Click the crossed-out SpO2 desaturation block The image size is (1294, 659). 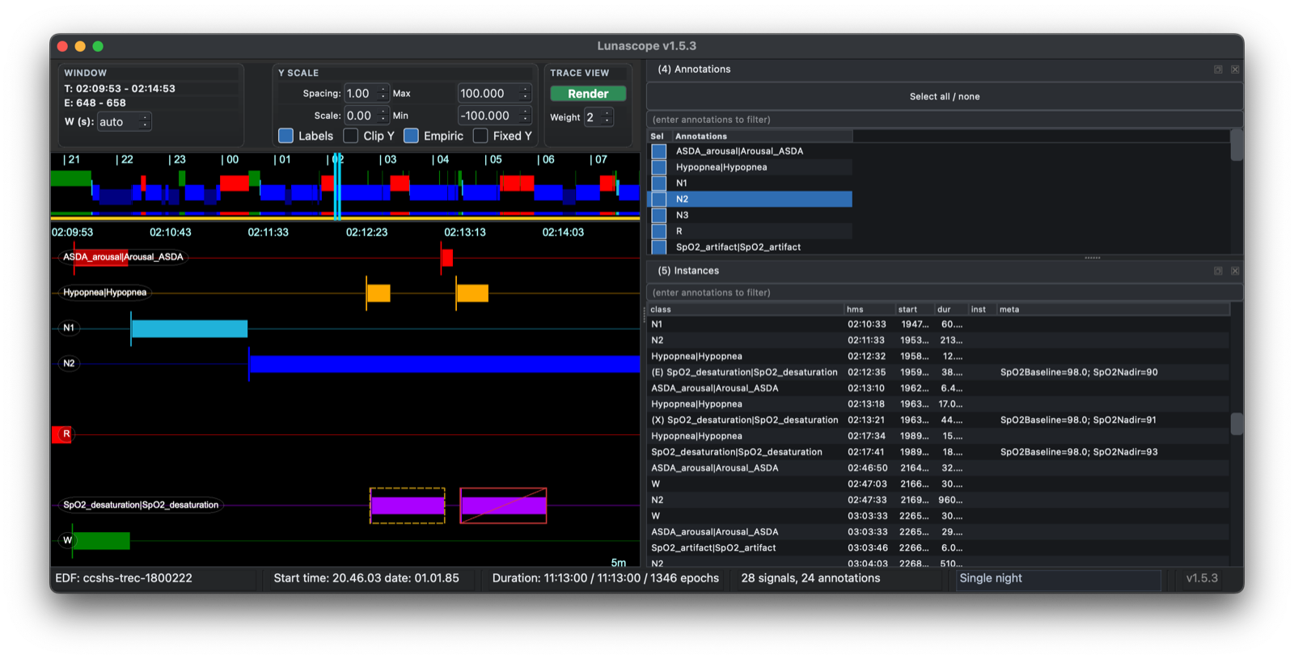coord(503,505)
